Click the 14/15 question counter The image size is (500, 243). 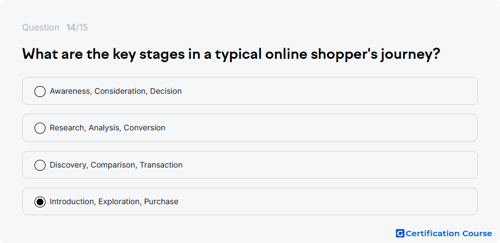point(77,28)
